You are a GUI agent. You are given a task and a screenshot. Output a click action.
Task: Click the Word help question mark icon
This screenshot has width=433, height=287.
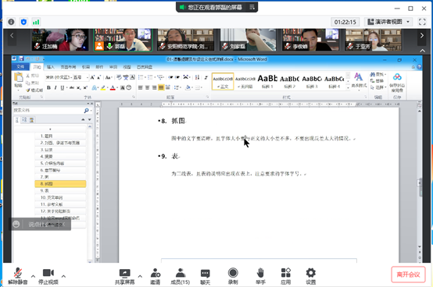point(419,67)
